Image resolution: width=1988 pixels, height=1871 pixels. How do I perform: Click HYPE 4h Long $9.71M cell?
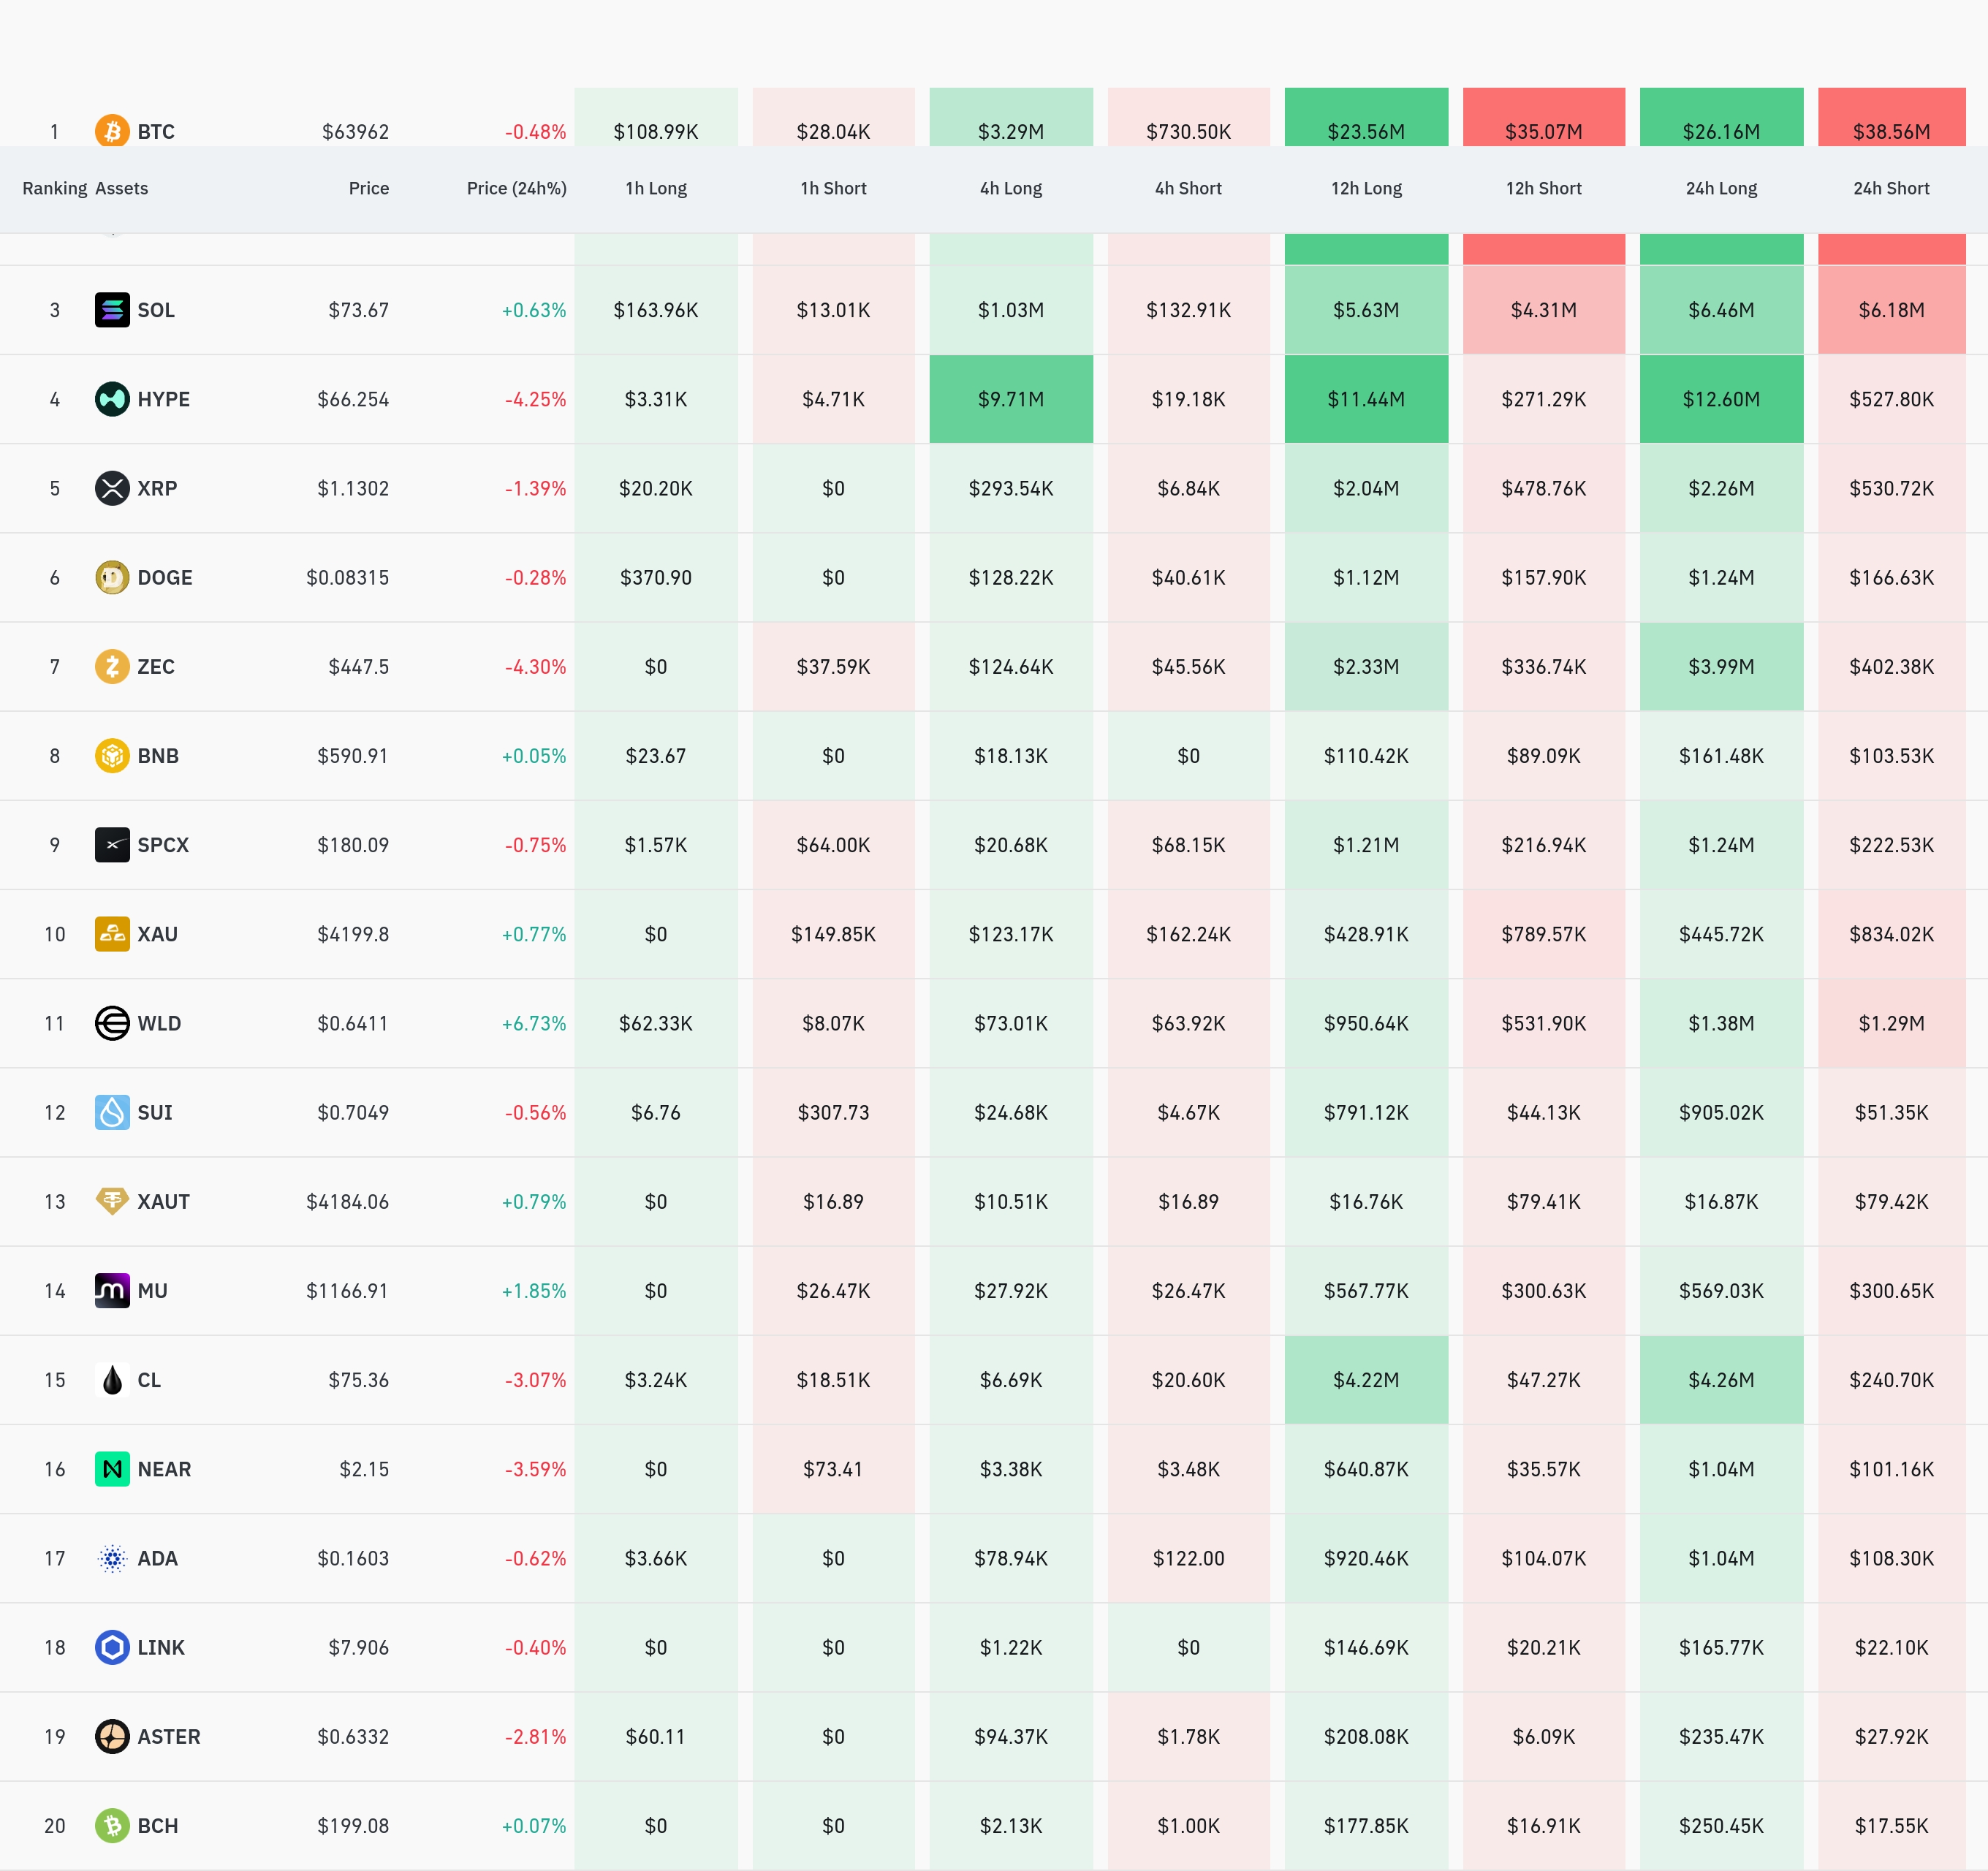point(1011,399)
